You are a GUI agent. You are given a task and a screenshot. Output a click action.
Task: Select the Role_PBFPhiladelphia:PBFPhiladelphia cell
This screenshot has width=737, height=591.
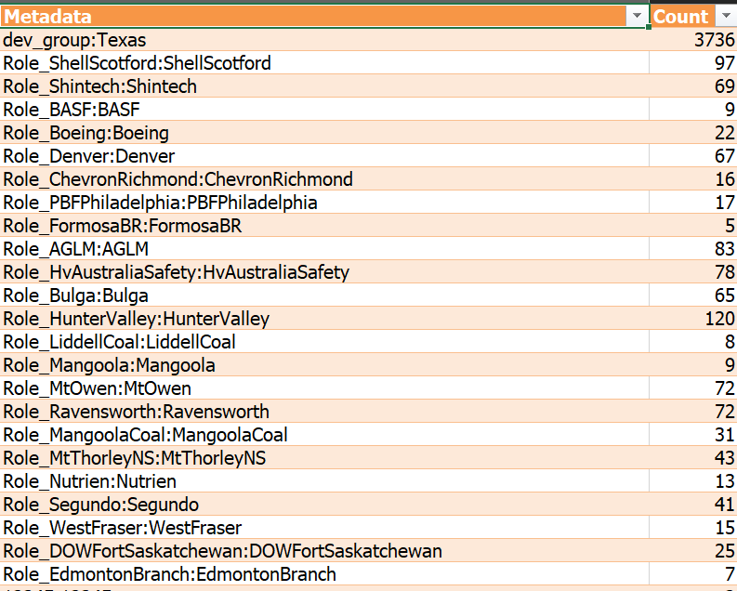pos(324,203)
